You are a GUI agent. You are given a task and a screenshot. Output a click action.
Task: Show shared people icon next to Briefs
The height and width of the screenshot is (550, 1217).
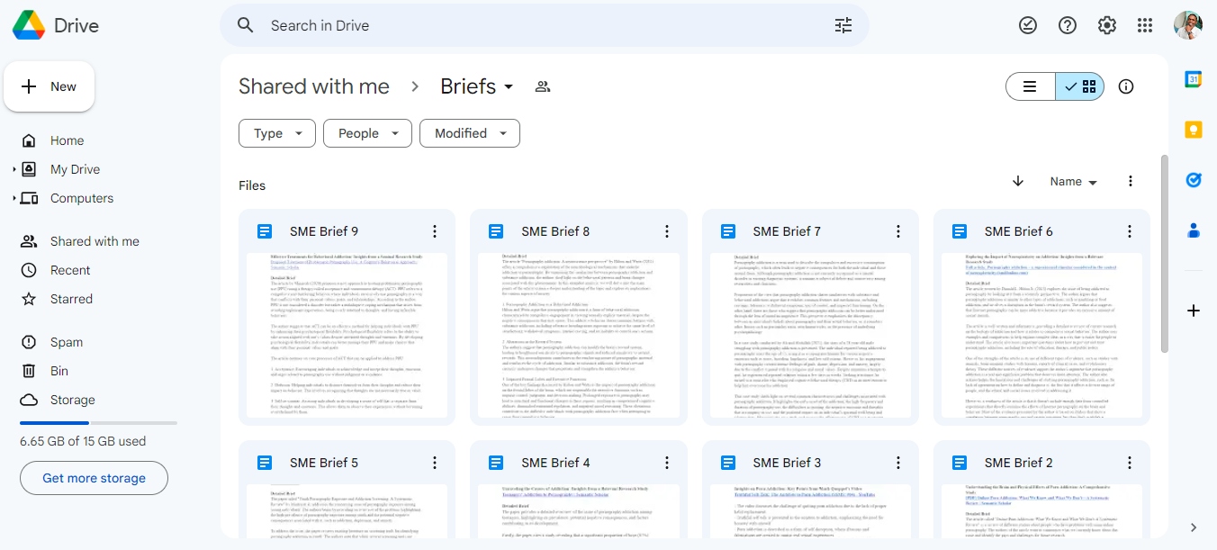(x=543, y=86)
